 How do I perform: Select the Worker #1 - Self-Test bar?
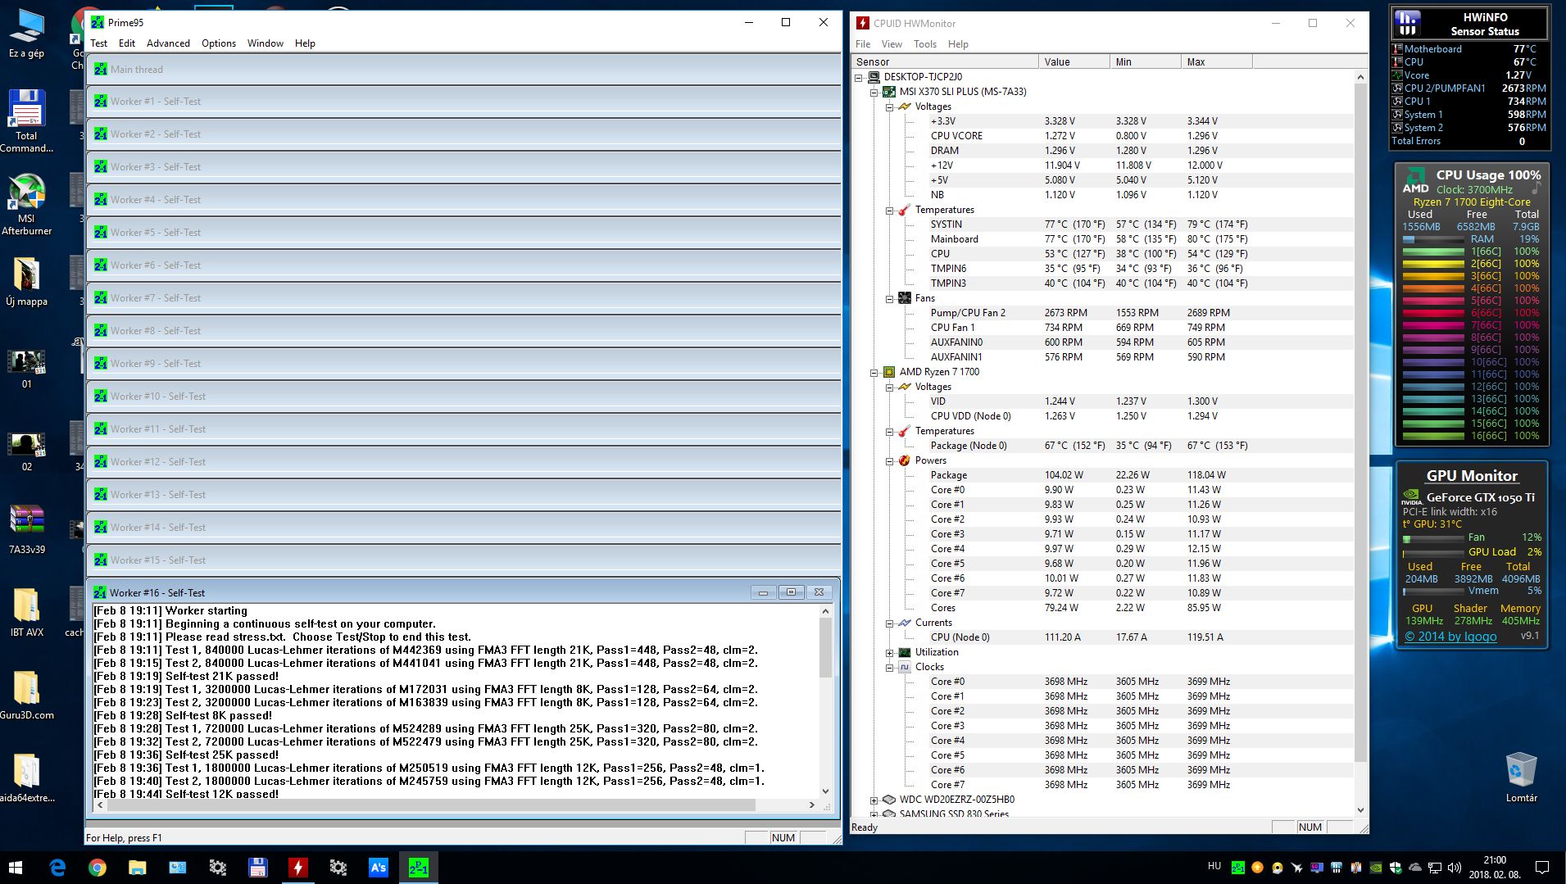coord(464,102)
